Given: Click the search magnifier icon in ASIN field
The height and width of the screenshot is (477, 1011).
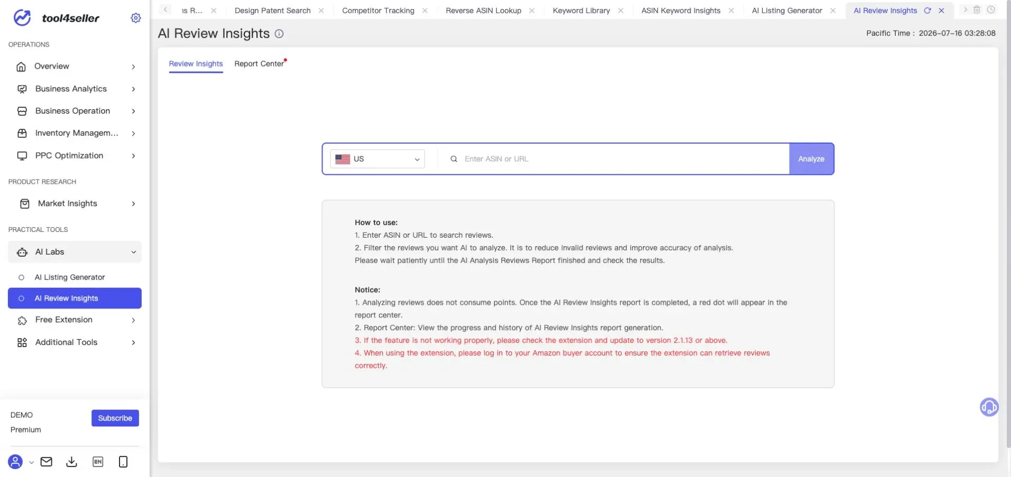Looking at the screenshot, I should [x=454, y=159].
